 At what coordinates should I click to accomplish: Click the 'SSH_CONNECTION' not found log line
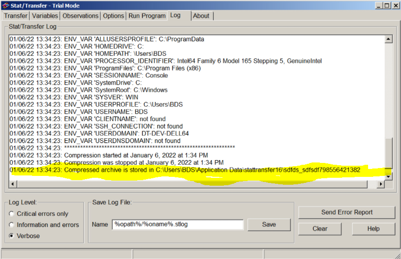[x=96, y=126]
